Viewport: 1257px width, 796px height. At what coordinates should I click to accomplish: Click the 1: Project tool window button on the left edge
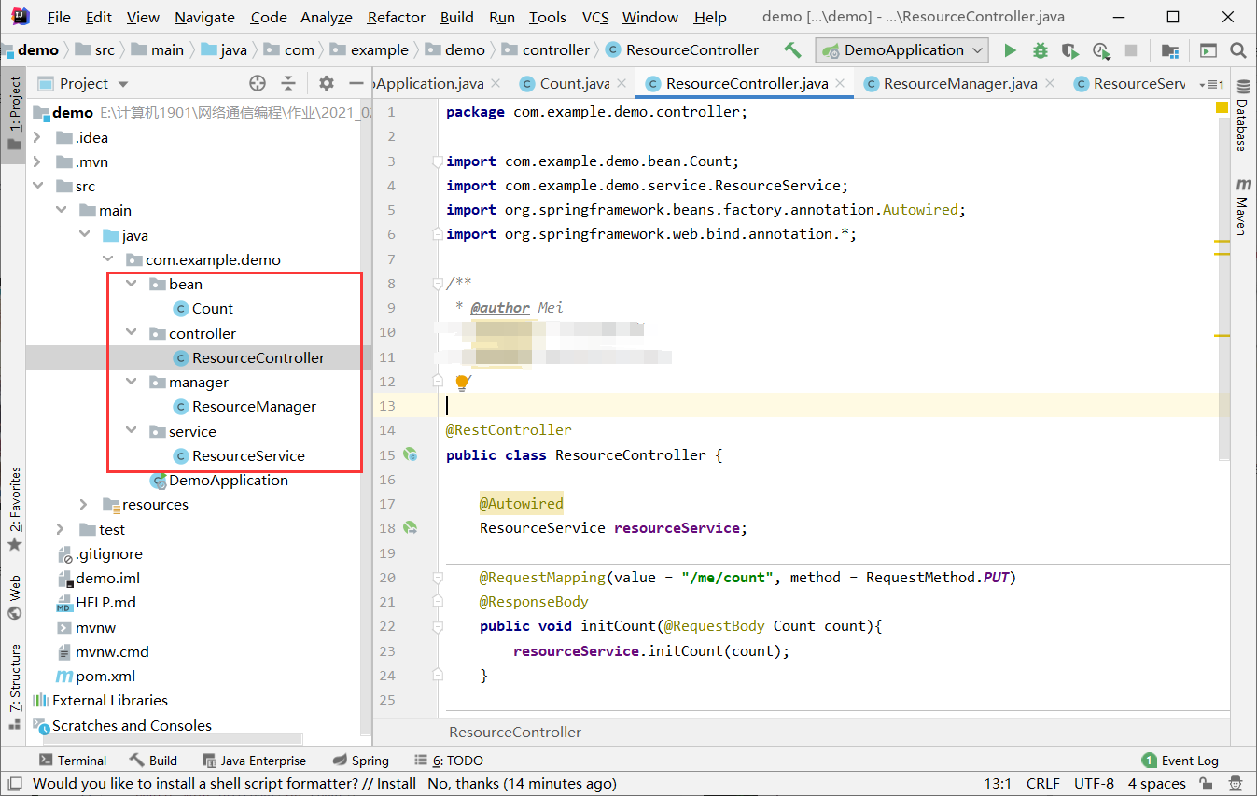[14, 114]
